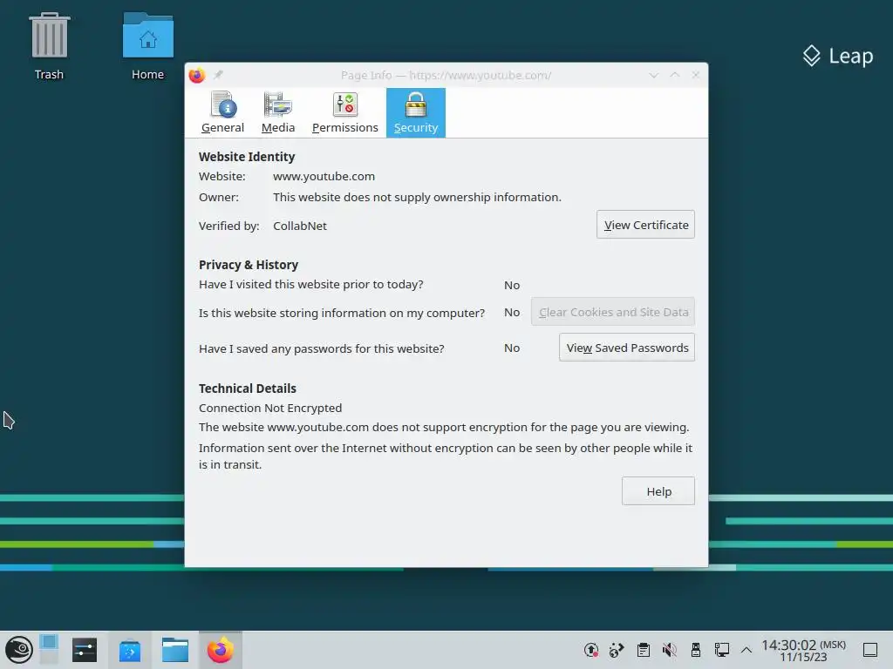Click the network connections tray icon

click(721, 650)
